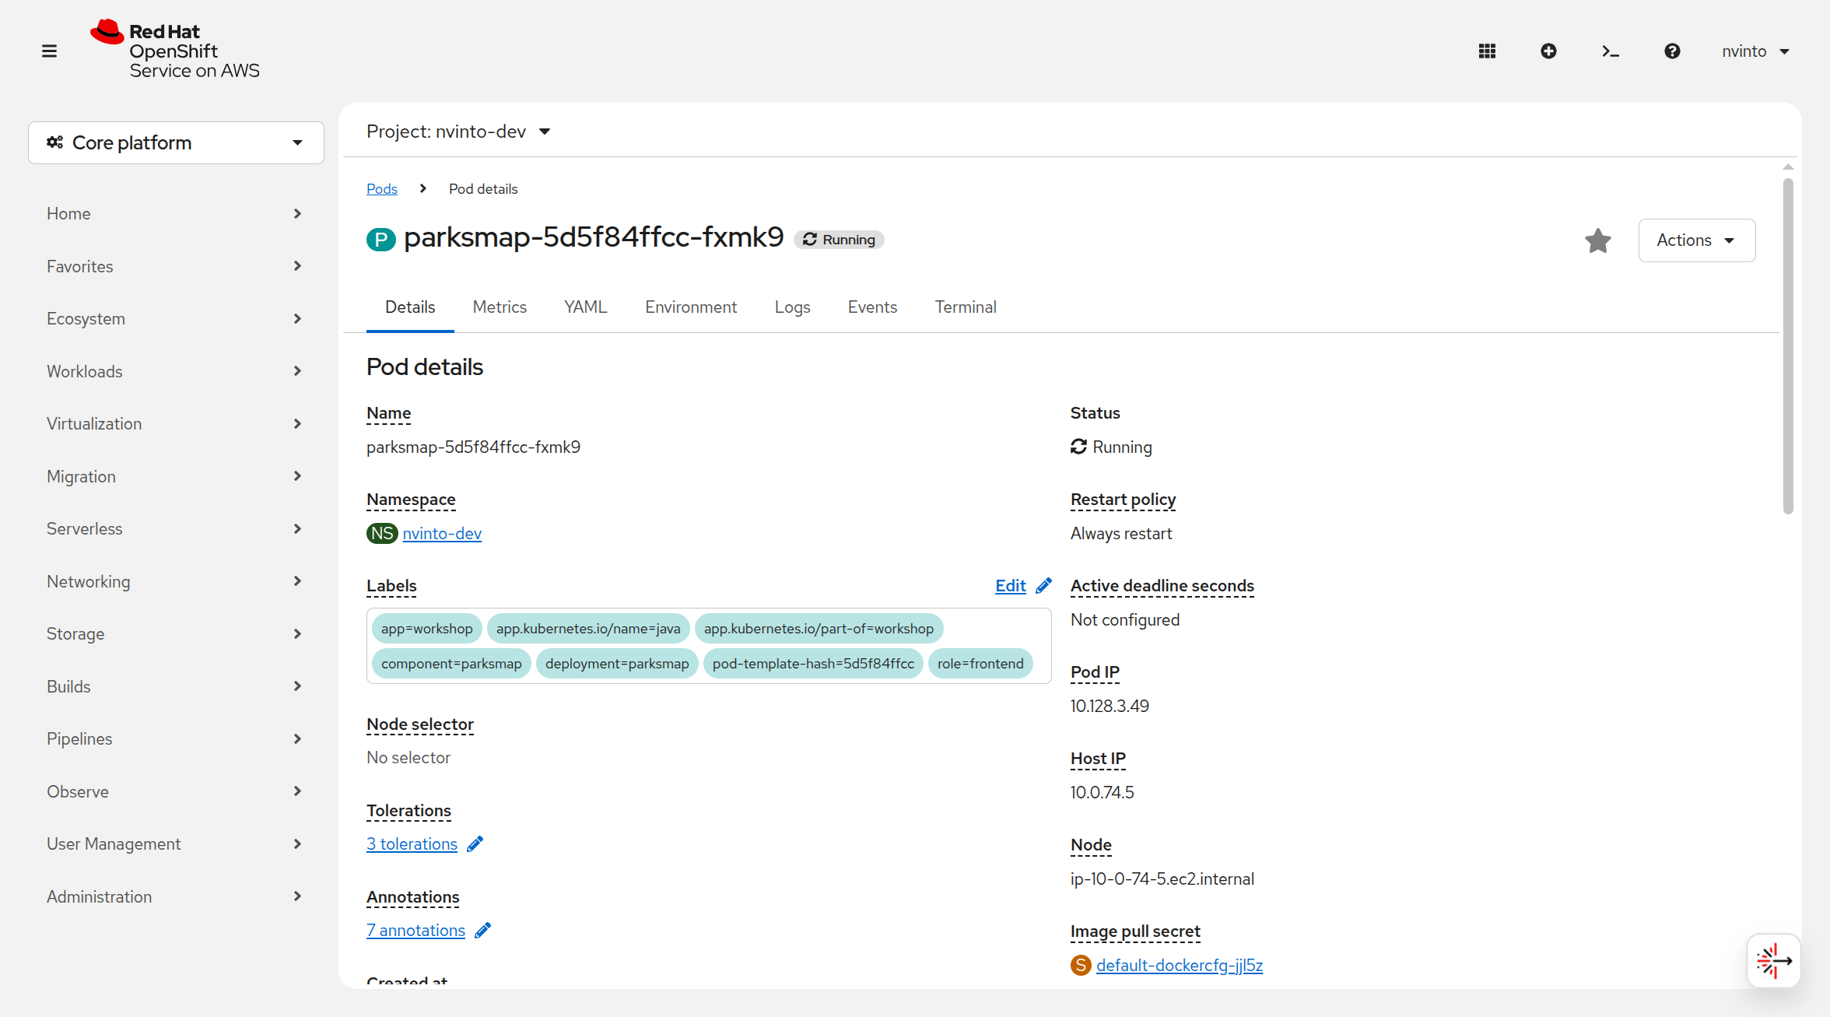1830x1017 pixels.
Task: Click the Node selector field label
Action: (420, 724)
